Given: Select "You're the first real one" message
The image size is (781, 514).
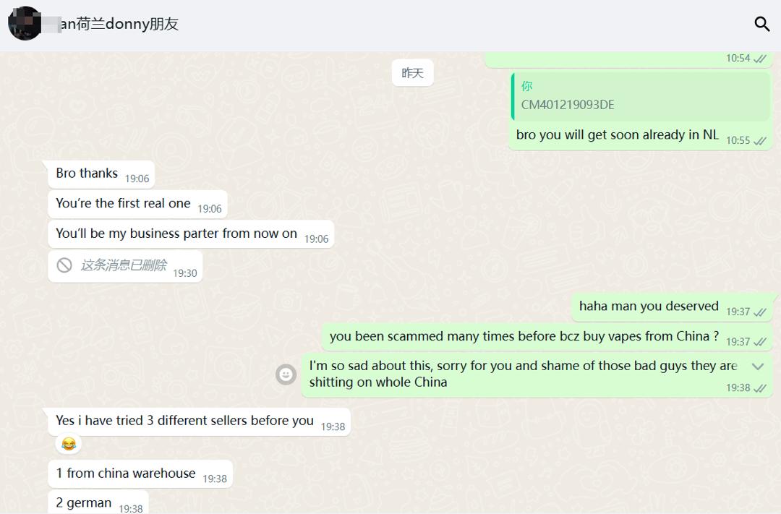Looking at the screenshot, I should [138, 204].
